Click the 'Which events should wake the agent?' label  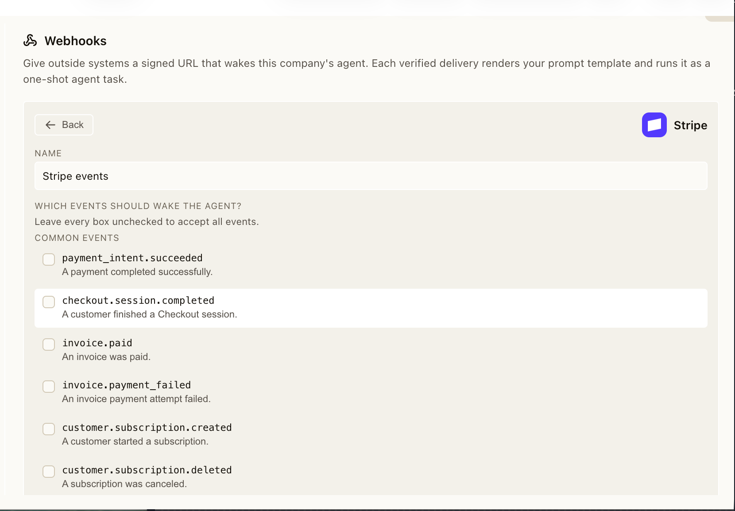pyautogui.click(x=138, y=206)
